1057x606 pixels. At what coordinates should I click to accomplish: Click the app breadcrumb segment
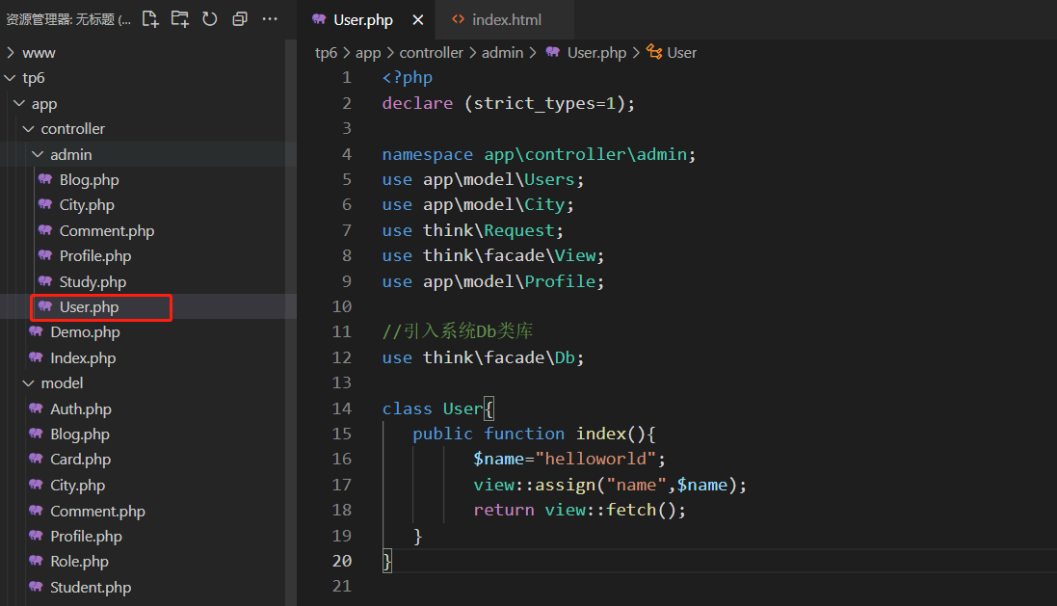pos(368,53)
